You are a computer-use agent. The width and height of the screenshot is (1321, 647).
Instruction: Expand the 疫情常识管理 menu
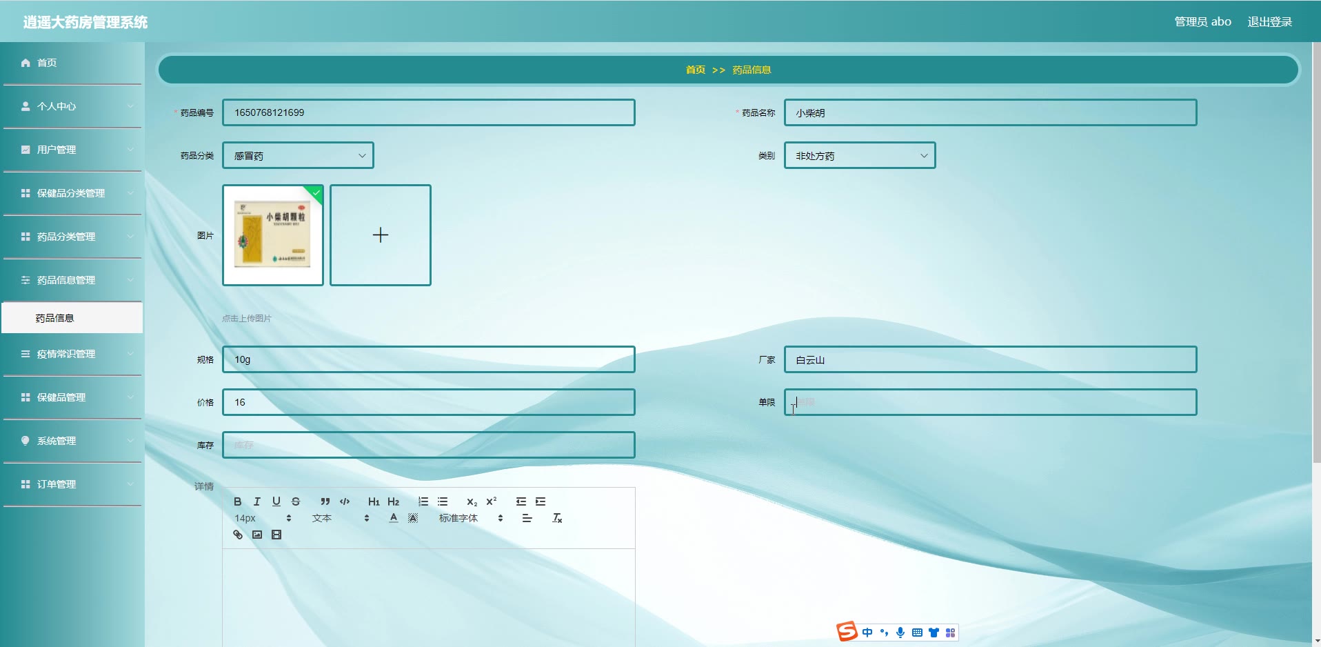pyautogui.click(x=72, y=354)
